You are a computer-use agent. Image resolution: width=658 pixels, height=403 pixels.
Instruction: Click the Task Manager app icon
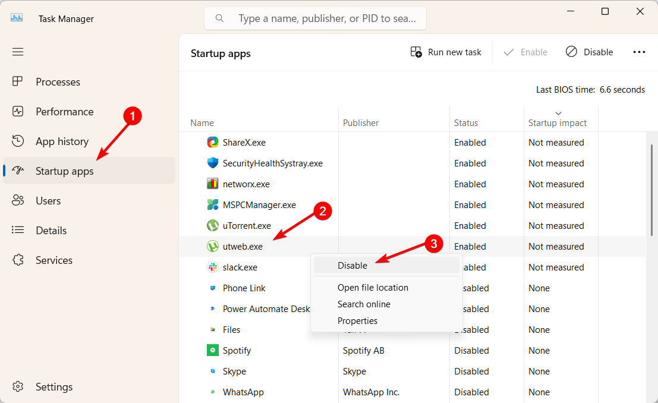[17, 18]
